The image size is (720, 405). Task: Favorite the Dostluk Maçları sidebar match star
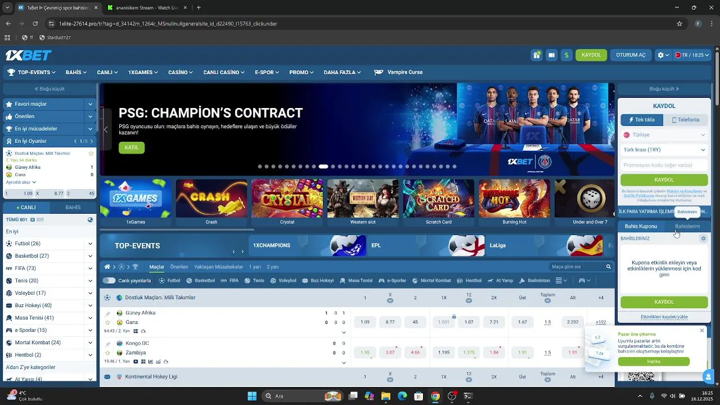(x=91, y=154)
